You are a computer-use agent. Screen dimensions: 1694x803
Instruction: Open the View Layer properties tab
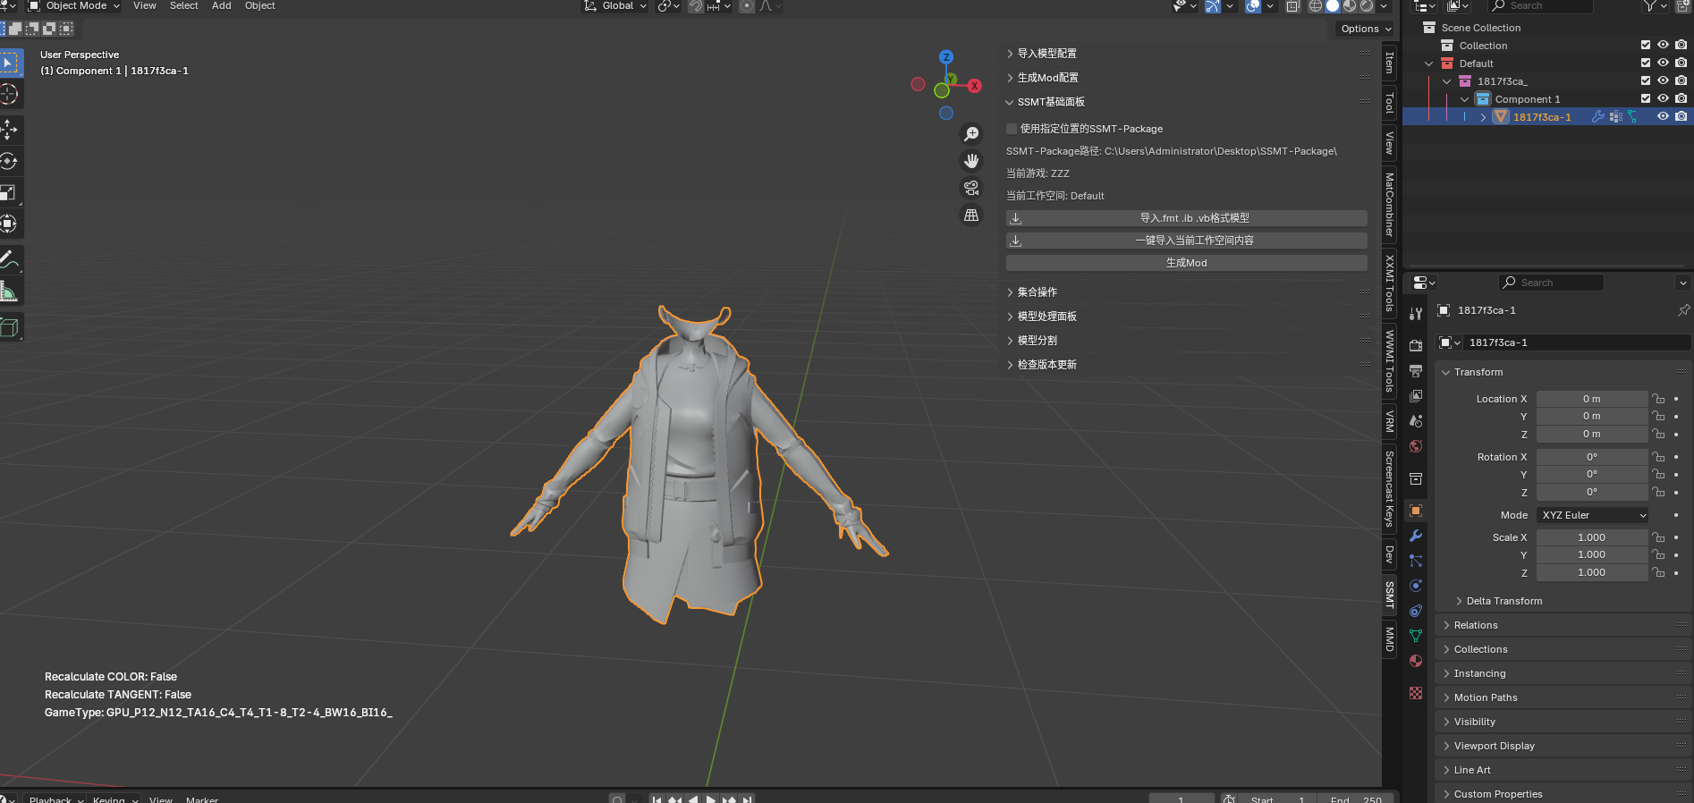pyautogui.click(x=1416, y=395)
